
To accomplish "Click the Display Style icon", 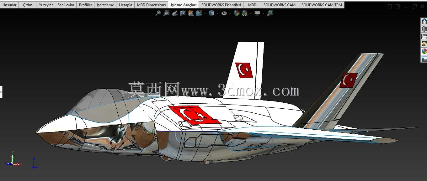I will [212, 13].
